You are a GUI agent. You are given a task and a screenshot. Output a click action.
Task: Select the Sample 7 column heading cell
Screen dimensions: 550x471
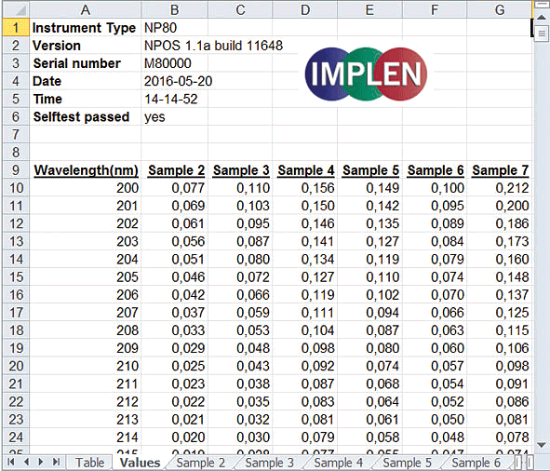click(500, 169)
